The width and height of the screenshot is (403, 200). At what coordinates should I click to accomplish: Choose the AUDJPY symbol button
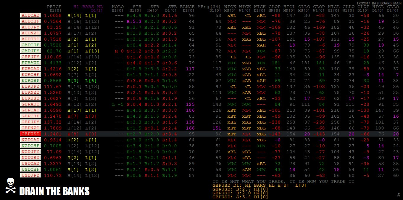(30, 27)
